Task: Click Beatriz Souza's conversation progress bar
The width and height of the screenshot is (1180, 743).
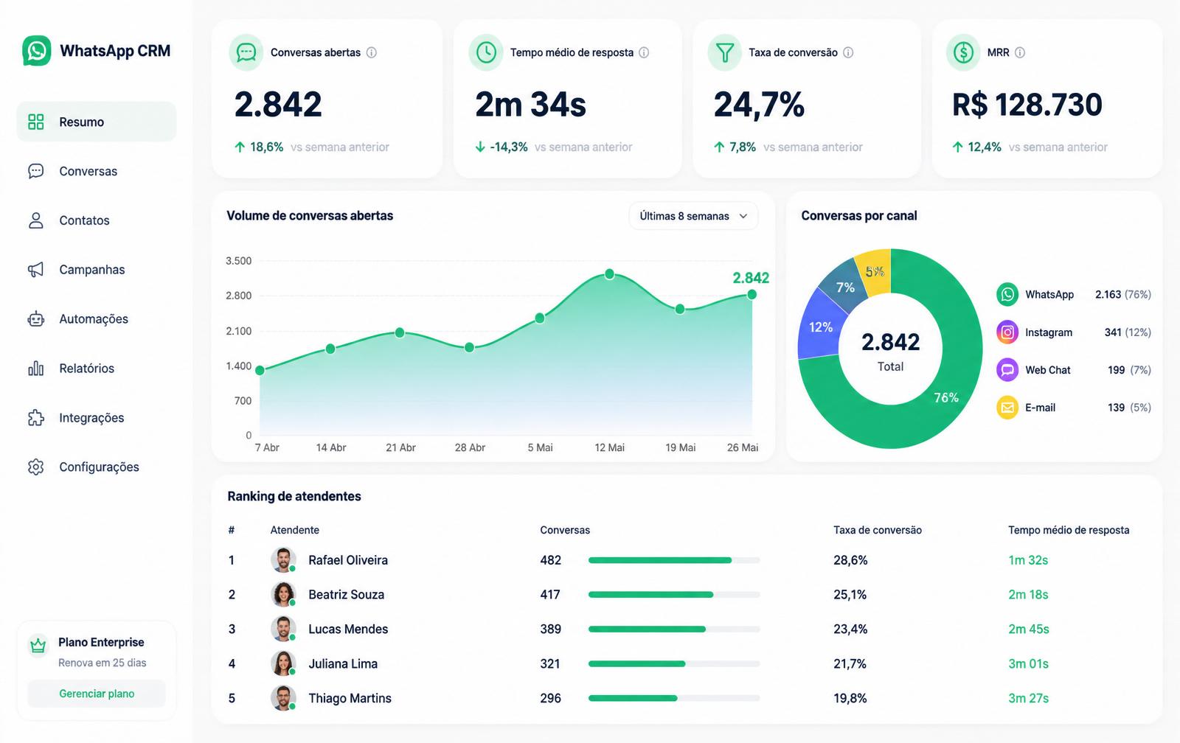Action: pos(674,595)
